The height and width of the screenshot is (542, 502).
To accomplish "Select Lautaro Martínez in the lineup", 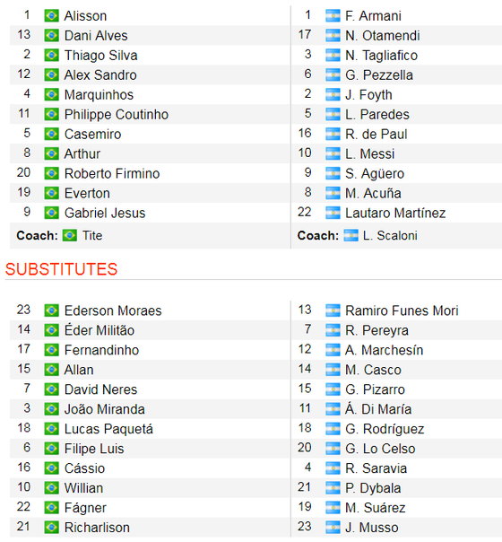I will [x=395, y=213].
